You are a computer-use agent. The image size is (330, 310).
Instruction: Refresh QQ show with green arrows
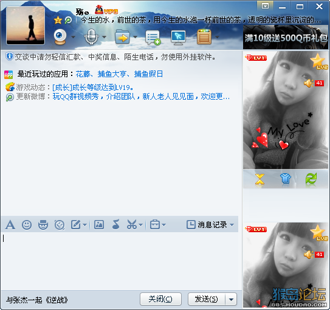coord(311,179)
